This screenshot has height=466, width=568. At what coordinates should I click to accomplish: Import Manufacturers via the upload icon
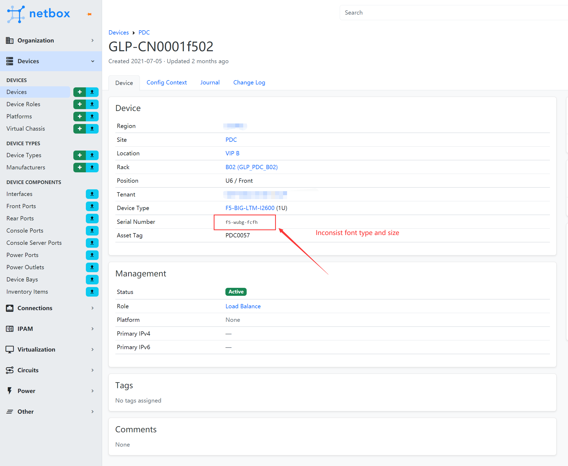[x=92, y=167]
